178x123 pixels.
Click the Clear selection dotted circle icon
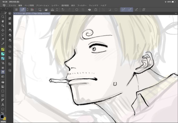(x=77, y=10)
